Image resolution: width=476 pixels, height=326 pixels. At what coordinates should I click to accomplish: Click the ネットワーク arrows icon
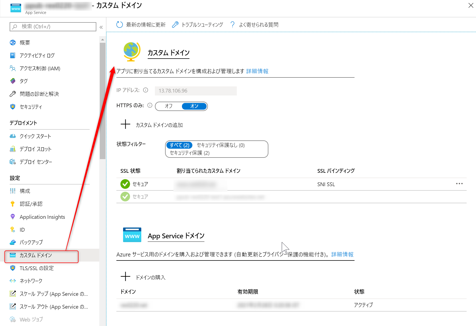pos(13,281)
